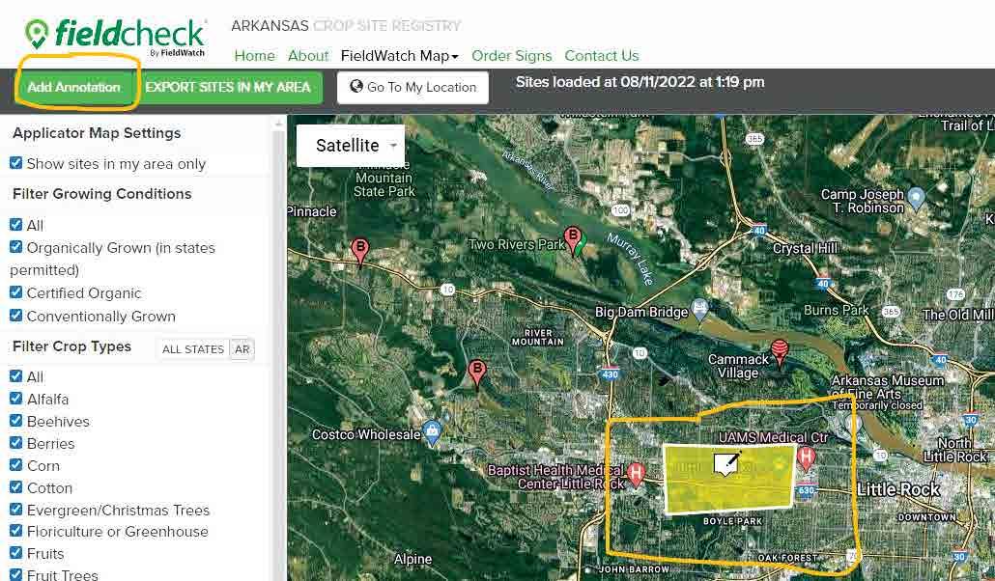Toggle Show sites in my area only
Image resolution: width=995 pixels, height=581 pixels.
15,163
